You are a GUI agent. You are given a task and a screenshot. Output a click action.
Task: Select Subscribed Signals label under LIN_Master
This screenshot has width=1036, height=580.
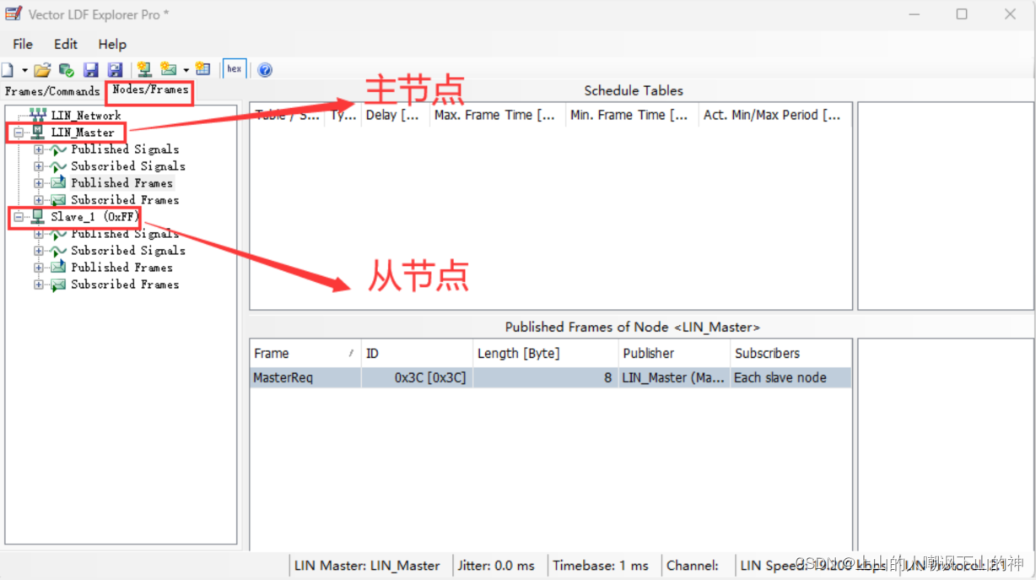point(128,166)
